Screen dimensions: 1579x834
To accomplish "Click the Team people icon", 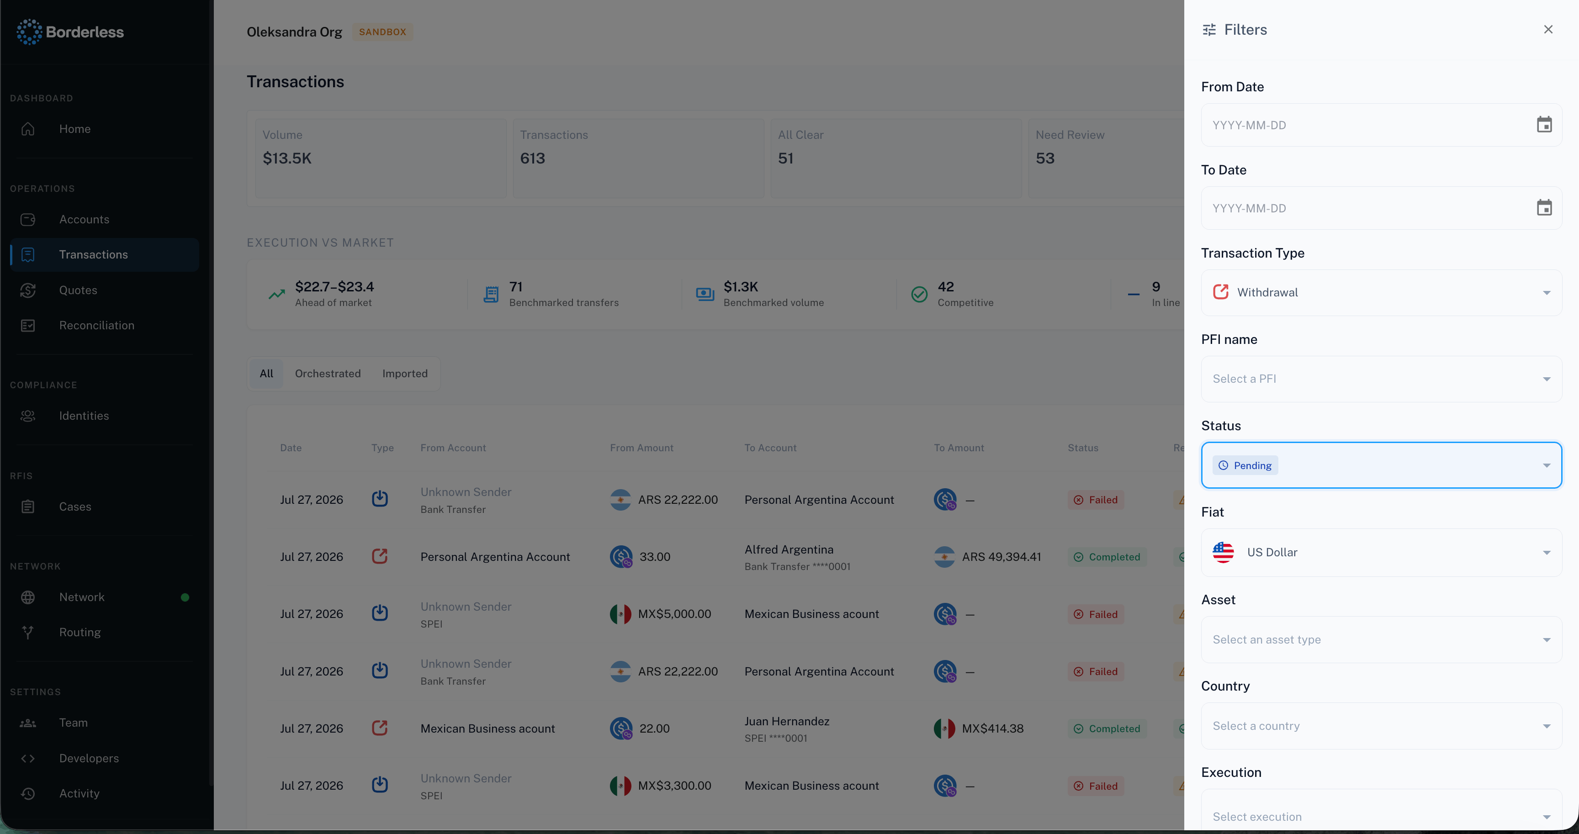I will [x=27, y=723].
